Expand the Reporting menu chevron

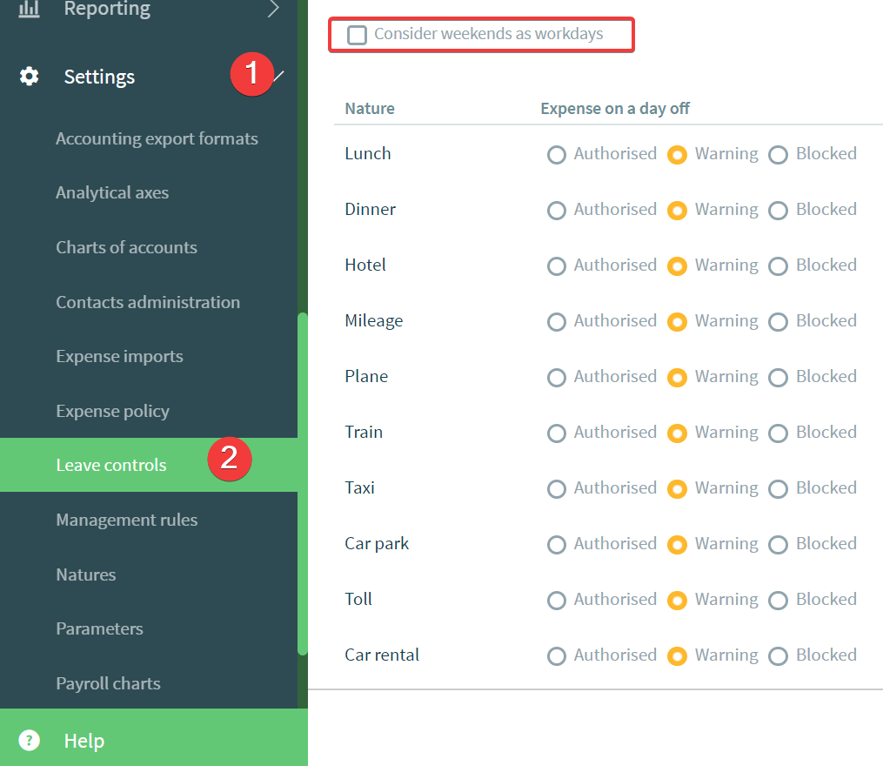pyautogui.click(x=274, y=9)
